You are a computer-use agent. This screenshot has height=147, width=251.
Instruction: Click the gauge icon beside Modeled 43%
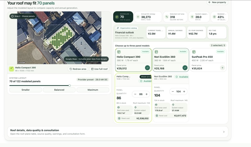[x=214, y=17]
